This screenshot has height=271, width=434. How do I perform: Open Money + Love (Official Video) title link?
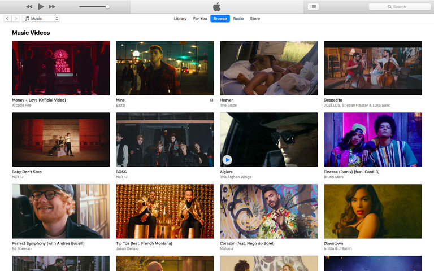(39, 100)
